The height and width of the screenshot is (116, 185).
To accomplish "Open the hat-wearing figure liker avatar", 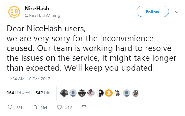I will pyautogui.click(x=82, y=93).
